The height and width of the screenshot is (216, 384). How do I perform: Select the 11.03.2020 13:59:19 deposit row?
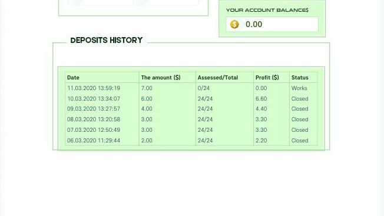191,88
